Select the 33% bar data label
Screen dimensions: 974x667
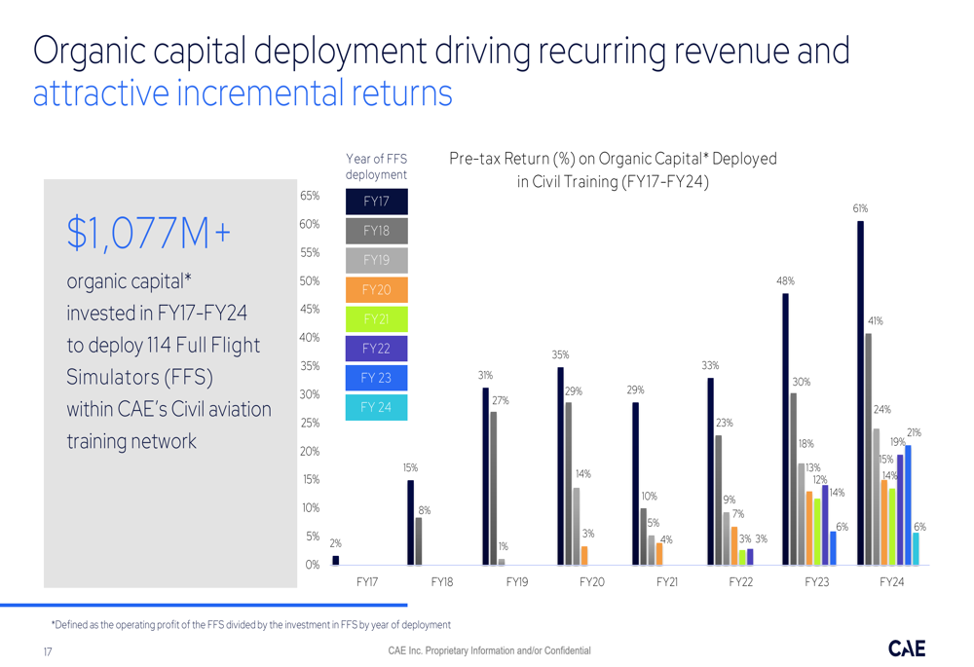[x=711, y=366]
